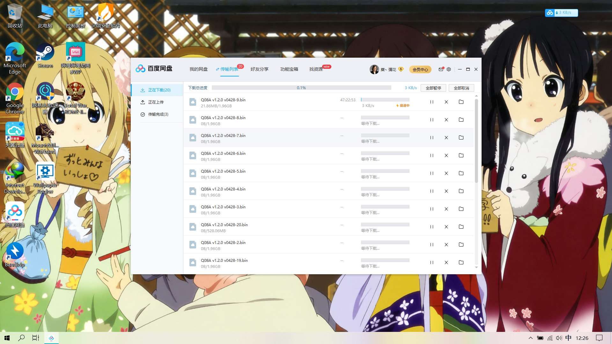Open the 我的网盘 tab

[198, 69]
